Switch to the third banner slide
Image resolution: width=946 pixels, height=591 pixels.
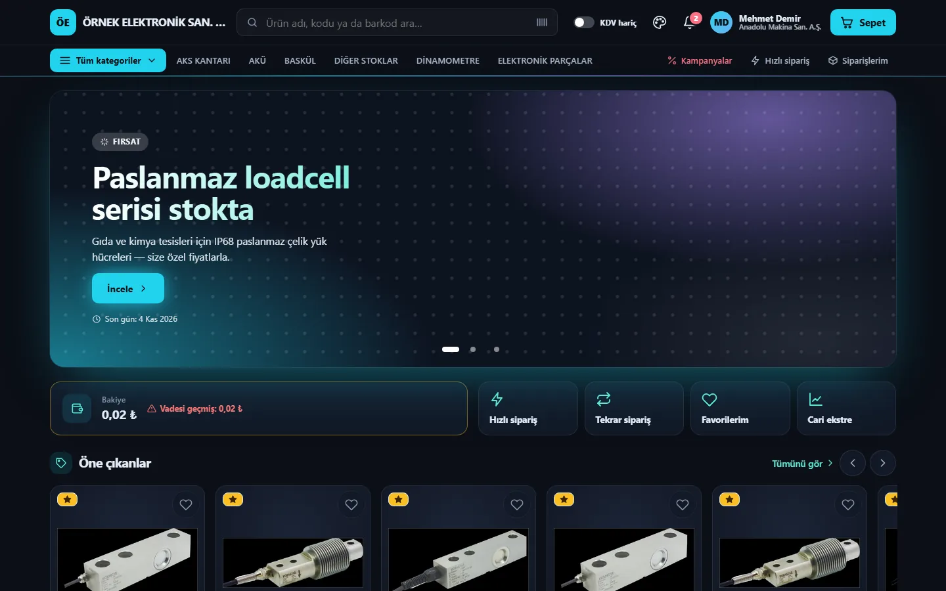[497, 349]
